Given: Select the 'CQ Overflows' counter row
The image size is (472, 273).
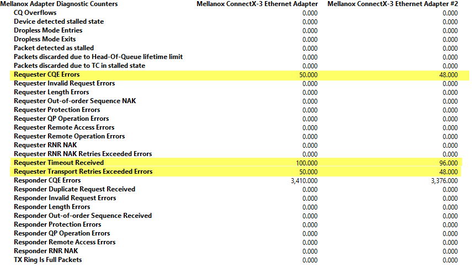Looking at the screenshot, I should pos(35,13).
